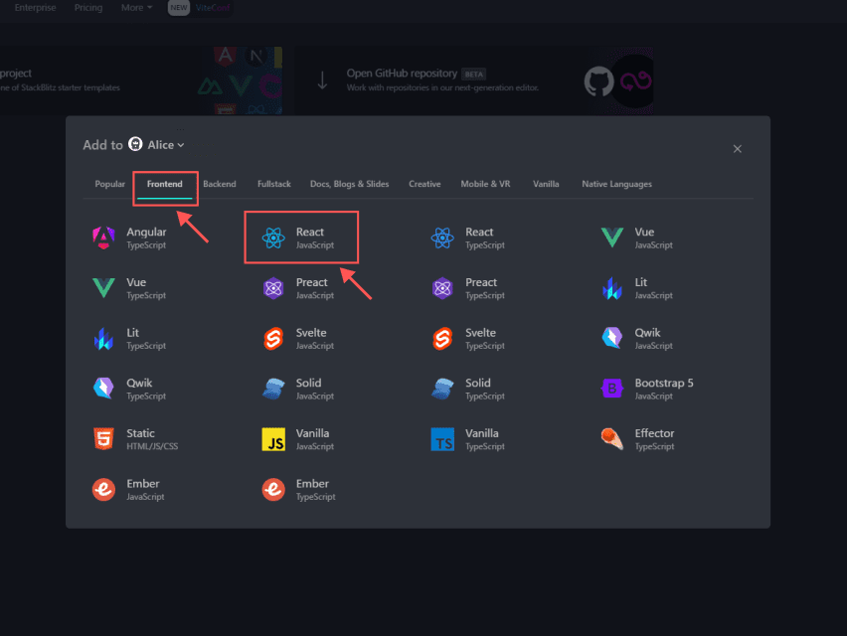Viewport: 847px width, 636px height.
Task: Select the Vanilla tab
Action: pyautogui.click(x=546, y=184)
